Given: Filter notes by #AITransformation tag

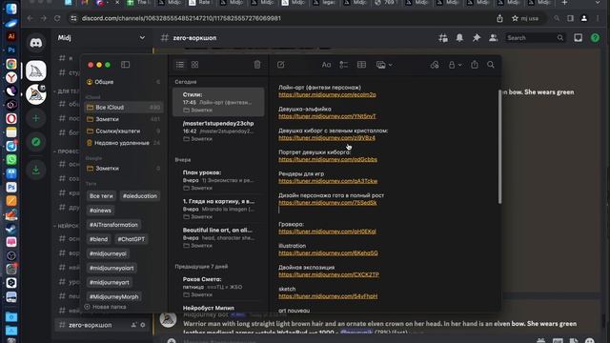Looking at the screenshot, I should pos(113,225).
